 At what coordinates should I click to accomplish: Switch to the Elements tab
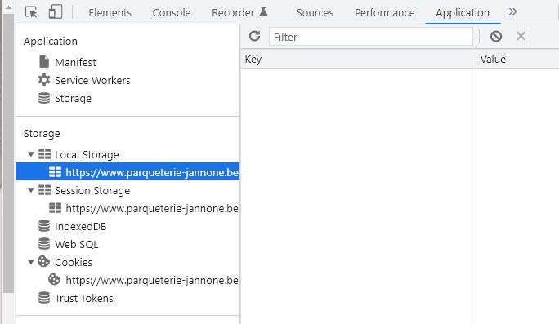(x=110, y=12)
